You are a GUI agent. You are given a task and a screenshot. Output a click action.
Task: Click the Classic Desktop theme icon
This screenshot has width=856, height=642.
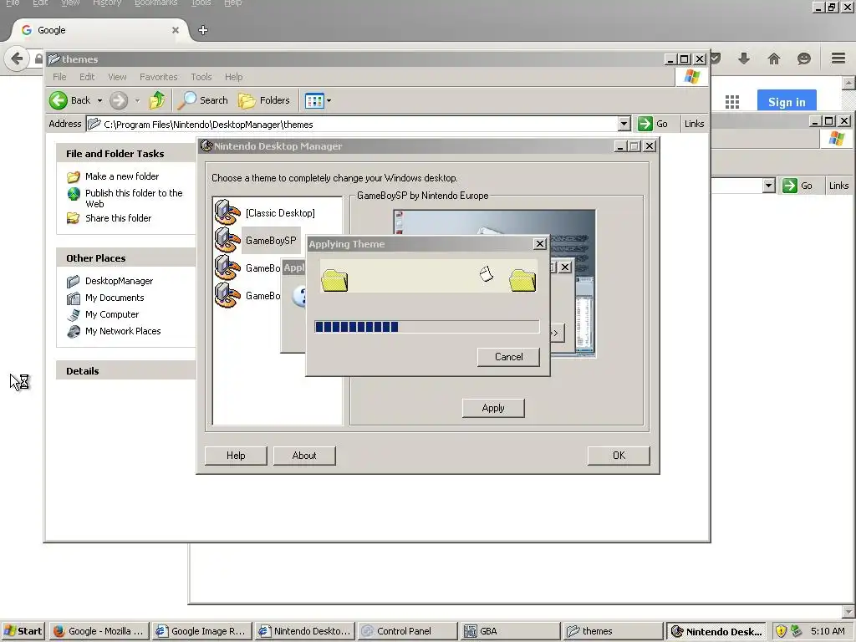click(227, 212)
